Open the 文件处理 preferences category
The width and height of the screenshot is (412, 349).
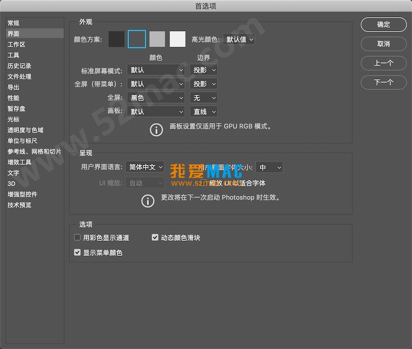(35, 77)
